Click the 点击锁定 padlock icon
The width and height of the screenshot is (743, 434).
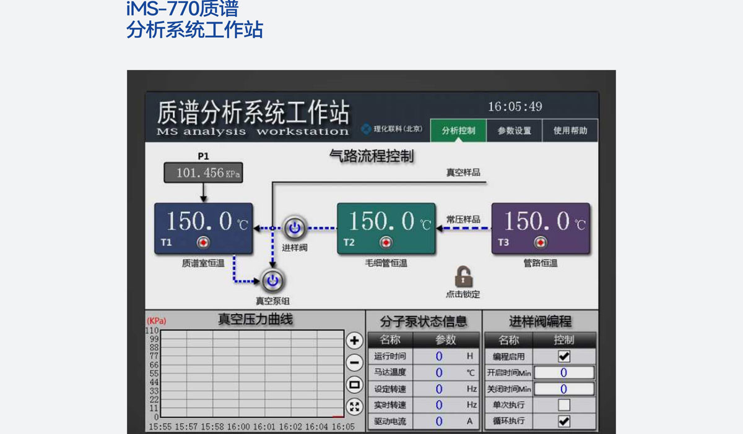tap(463, 277)
